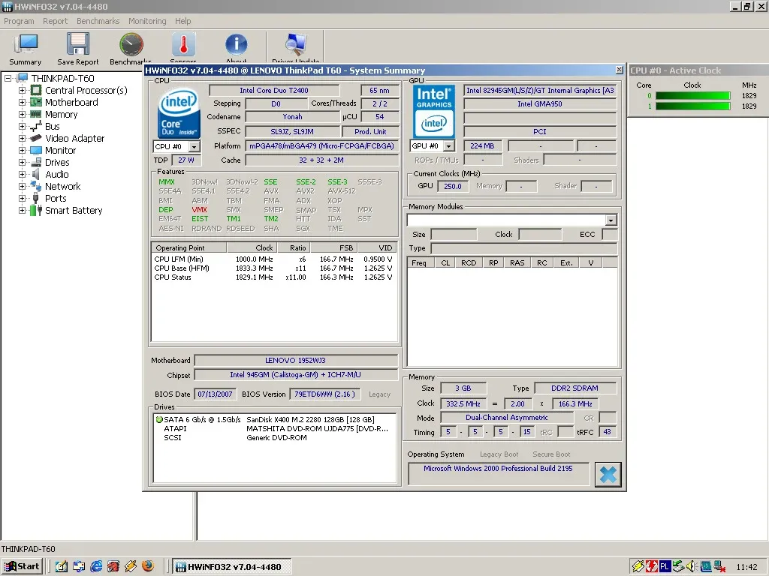Click the Intel Core Duo logo

179,113
